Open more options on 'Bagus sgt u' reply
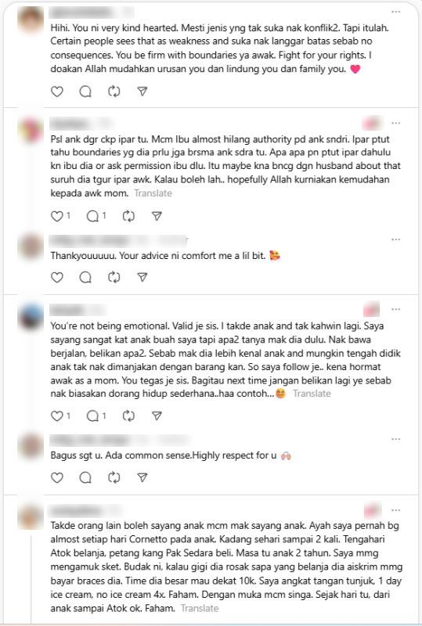This screenshot has width=422, height=626. (x=395, y=439)
